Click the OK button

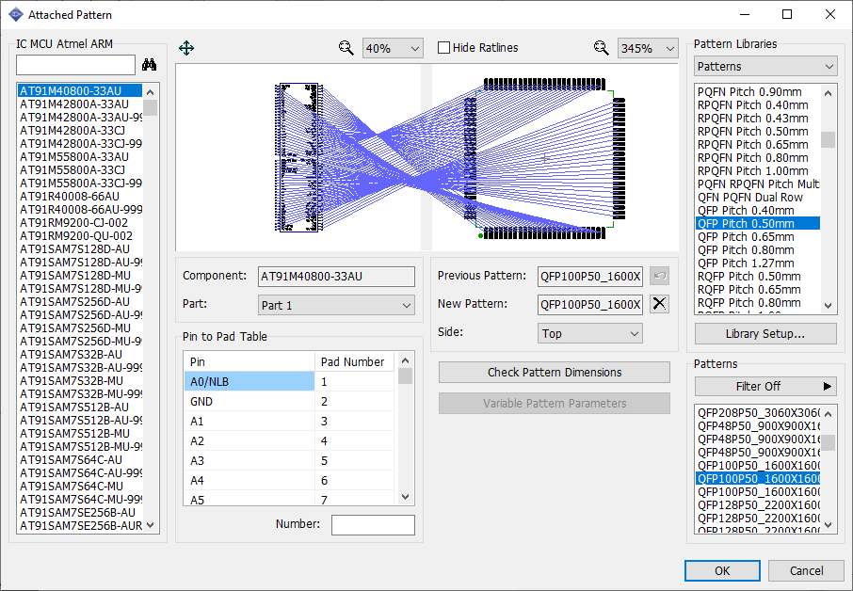(722, 570)
